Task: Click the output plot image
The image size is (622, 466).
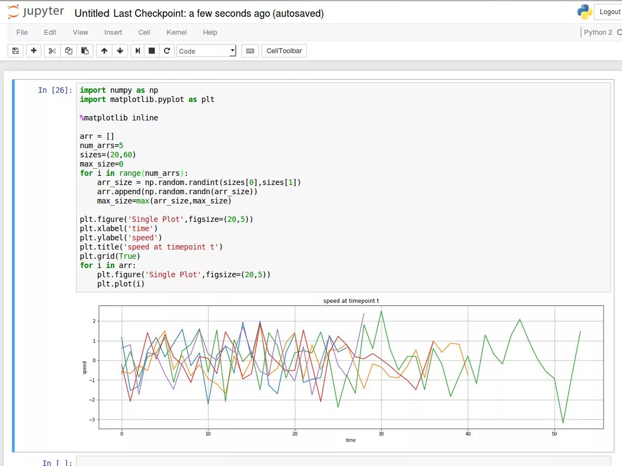Action: tap(343, 371)
